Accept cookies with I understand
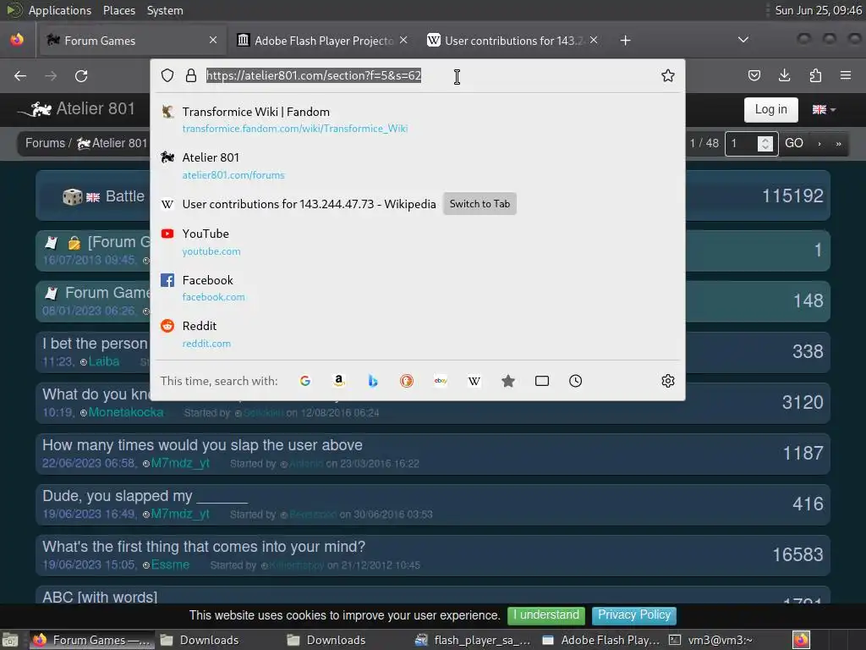The height and width of the screenshot is (650, 866). click(x=546, y=614)
